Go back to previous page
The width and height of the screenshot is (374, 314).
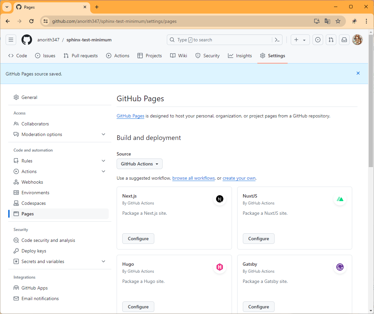click(x=8, y=21)
